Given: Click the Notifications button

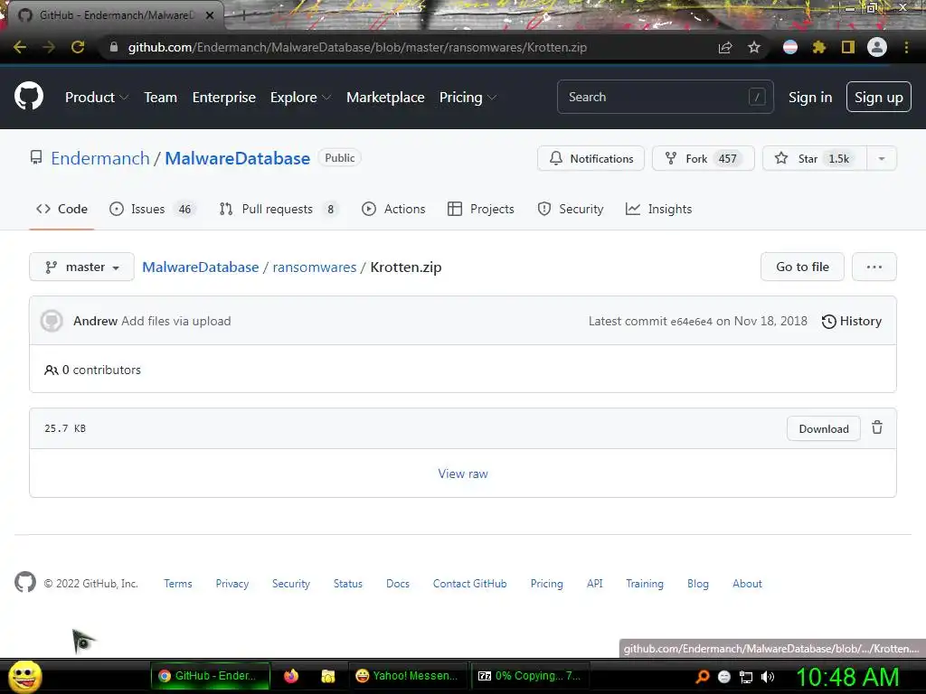Looking at the screenshot, I should click(x=591, y=158).
